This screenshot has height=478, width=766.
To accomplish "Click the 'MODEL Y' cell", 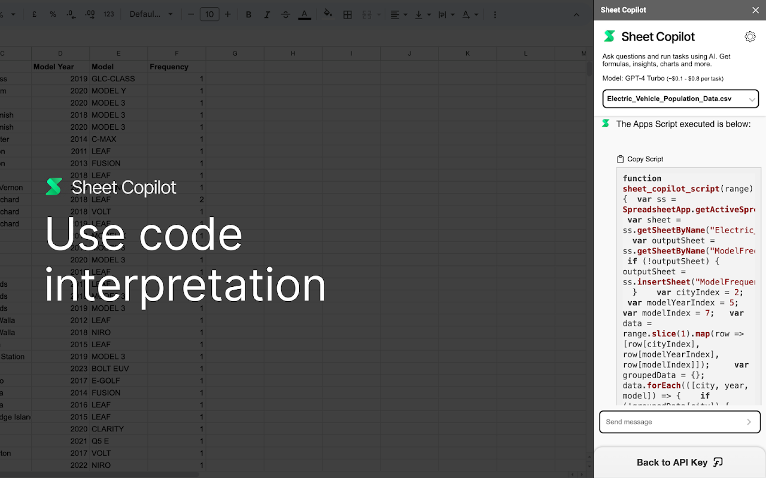I will click(118, 91).
